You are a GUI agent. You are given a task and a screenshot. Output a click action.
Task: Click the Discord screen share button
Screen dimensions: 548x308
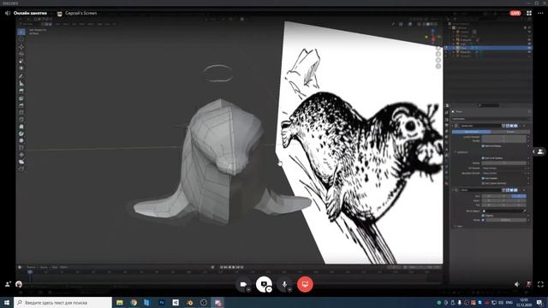point(264,284)
